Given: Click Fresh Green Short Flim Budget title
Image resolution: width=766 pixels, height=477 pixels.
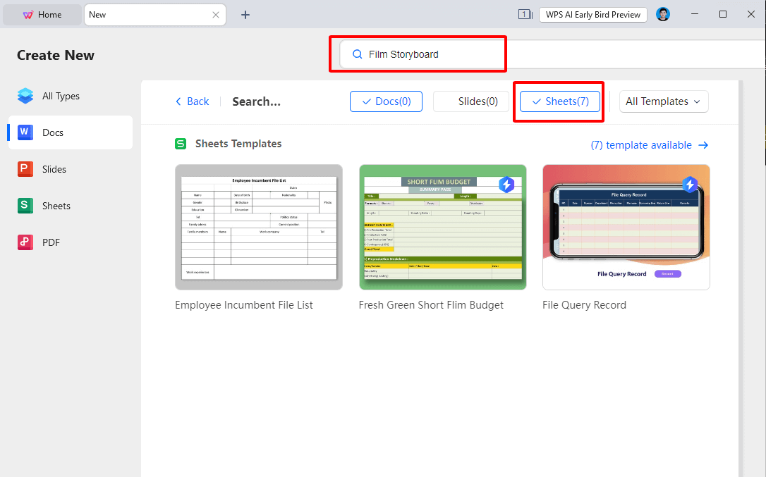Looking at the screenshot, I should coord(431,305).
